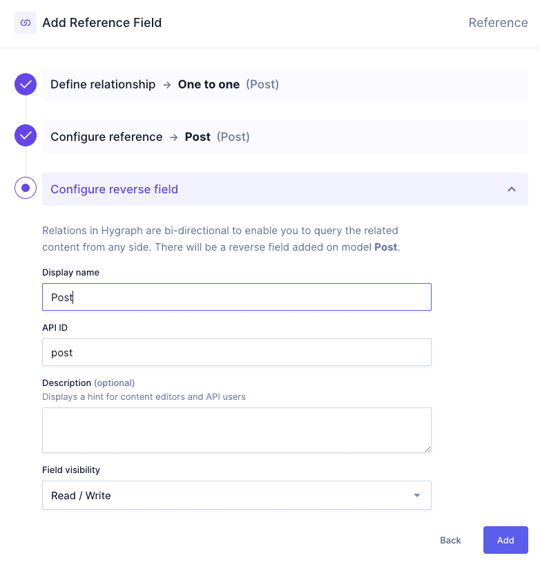This screenshot has width=540, height=578.
Task: Select the radio indicator for Configure reverse field
Action: (25, 187)
